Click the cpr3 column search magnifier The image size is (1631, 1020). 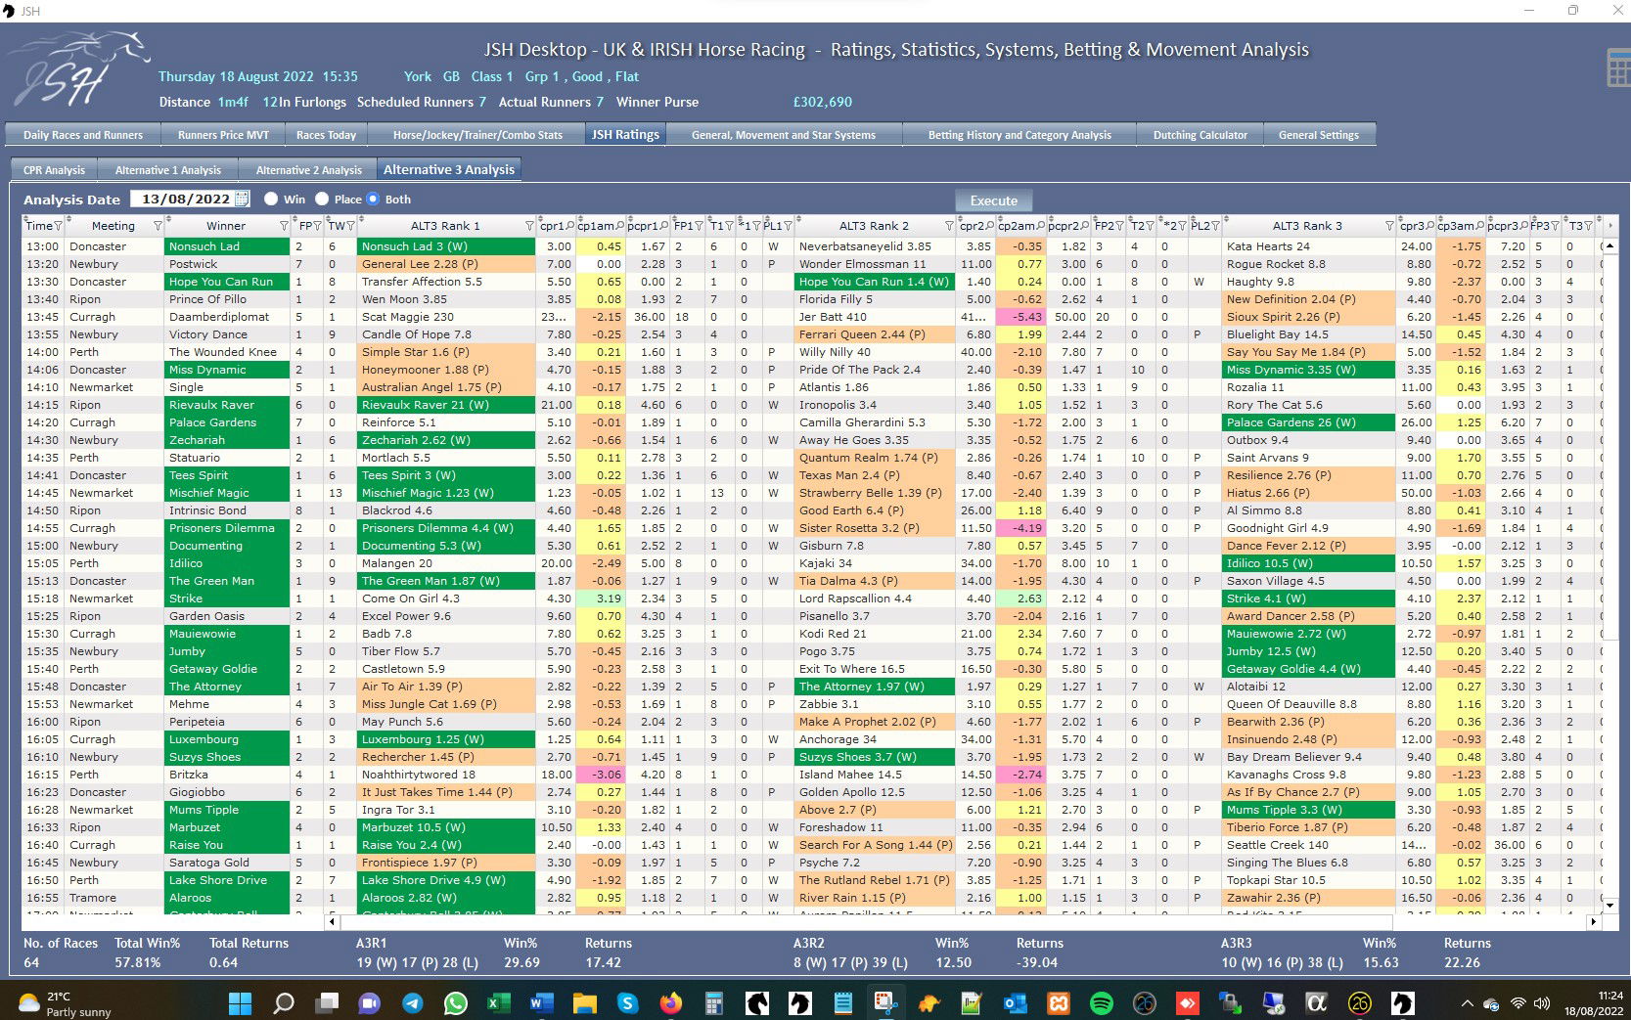tap(1429, 226)
